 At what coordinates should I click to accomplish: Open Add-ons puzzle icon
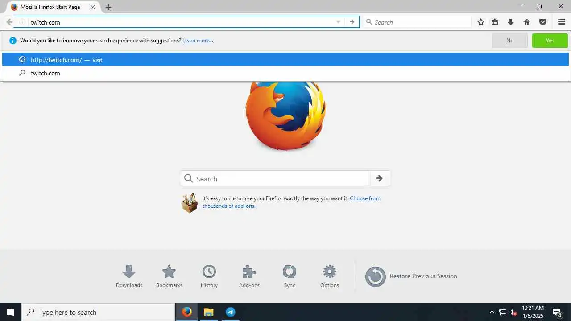click(x=249, y=276)
